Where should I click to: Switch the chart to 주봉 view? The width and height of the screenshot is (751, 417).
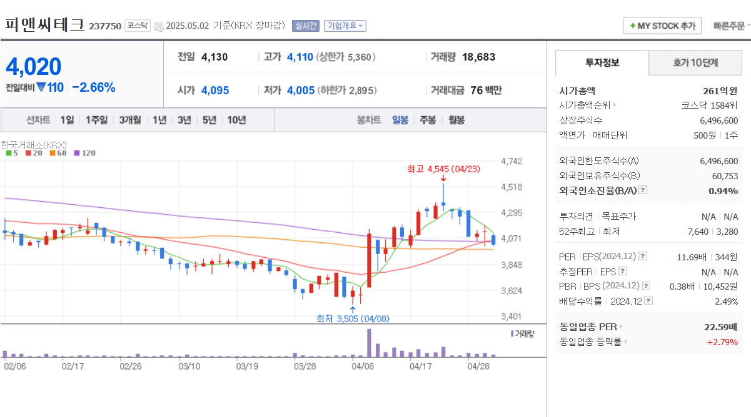(427, 119)
